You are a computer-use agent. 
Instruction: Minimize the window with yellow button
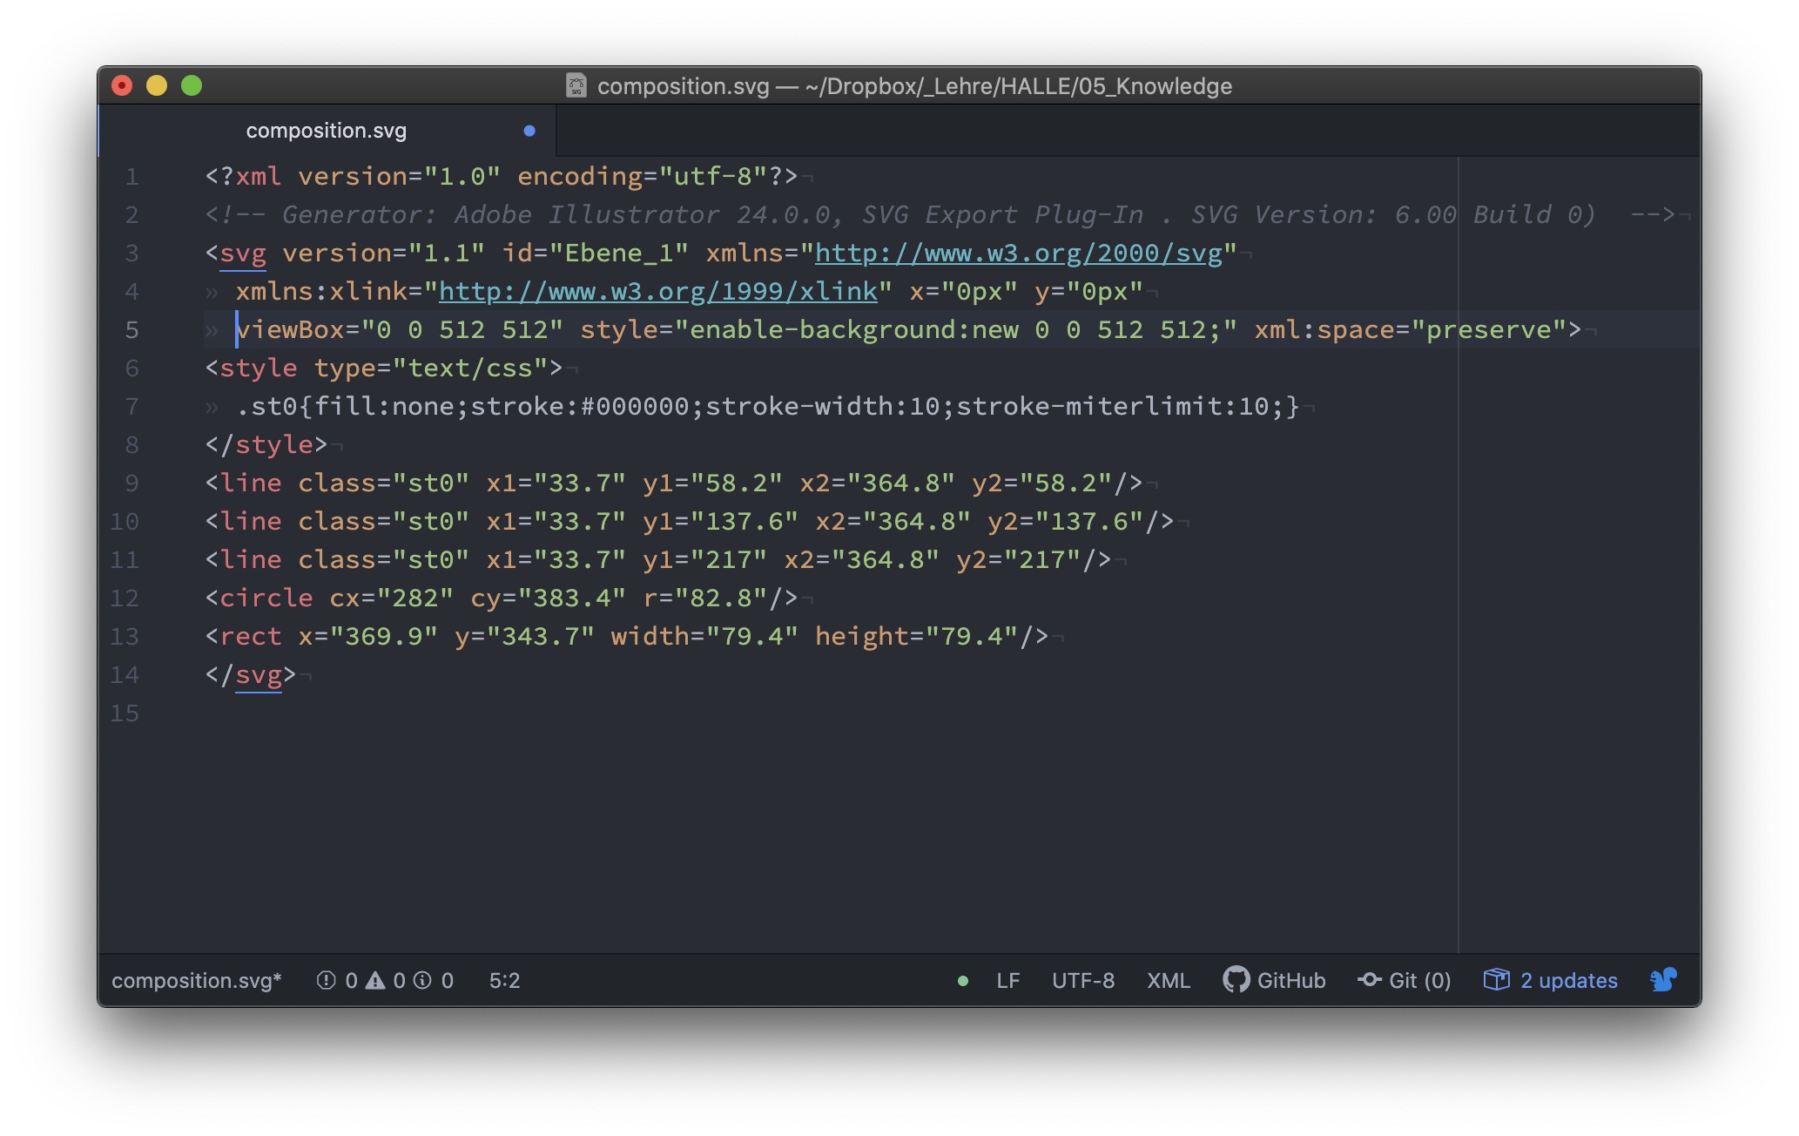[157, 85]
